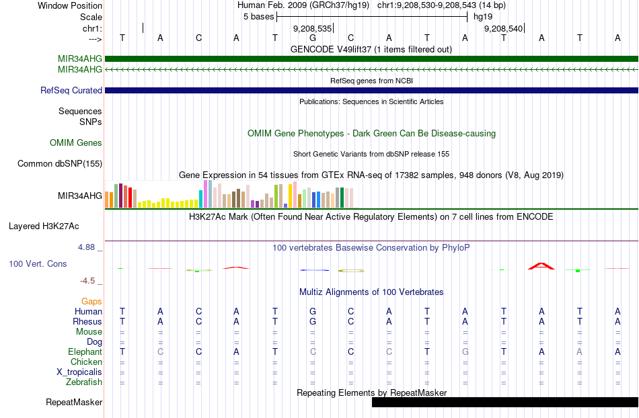Image resolution: width=639 pixels, height=418 pixels.
Task: Click the Scale label
Action: click(91, 17)
